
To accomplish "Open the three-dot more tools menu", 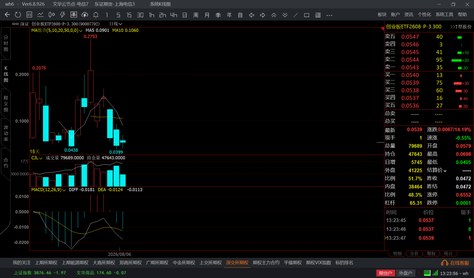I will (330, 15).
